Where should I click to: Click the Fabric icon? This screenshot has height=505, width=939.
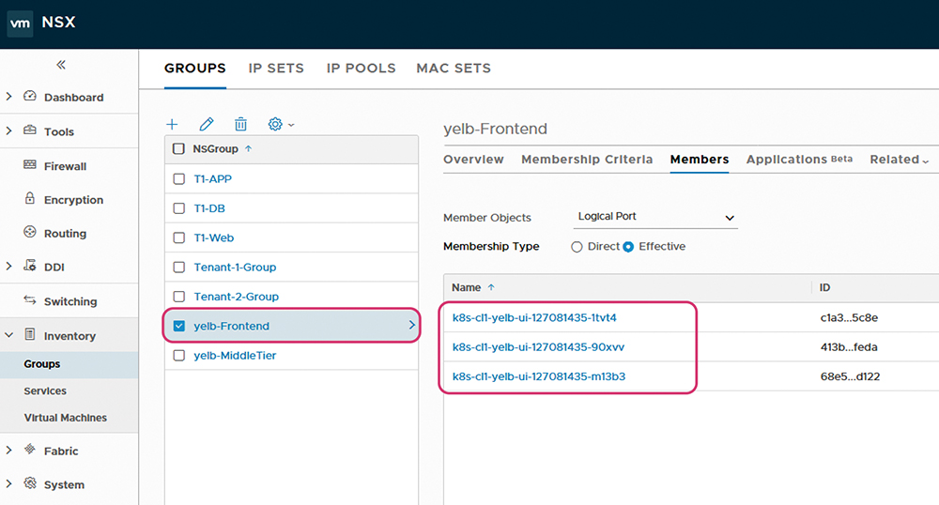click(30, 450)
